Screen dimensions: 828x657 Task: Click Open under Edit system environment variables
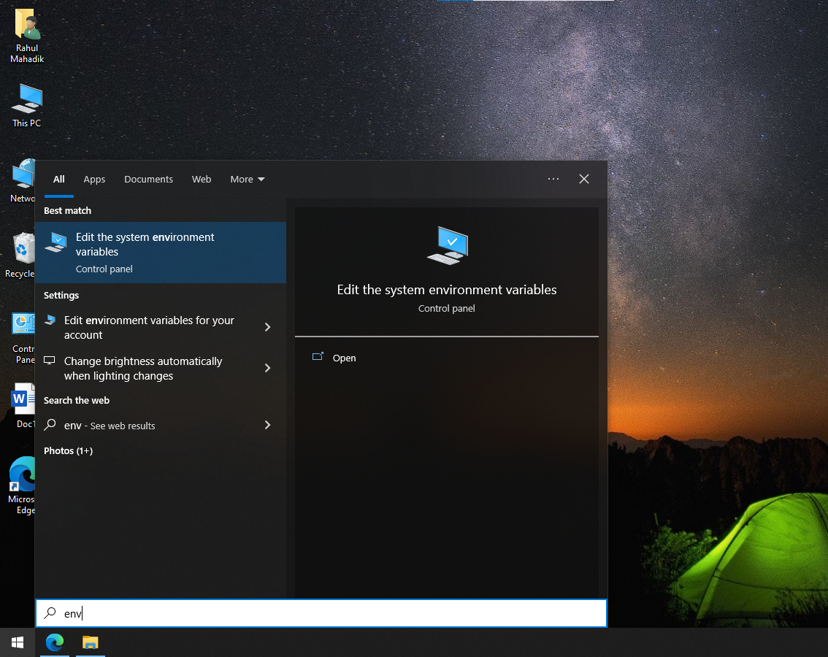344,358
